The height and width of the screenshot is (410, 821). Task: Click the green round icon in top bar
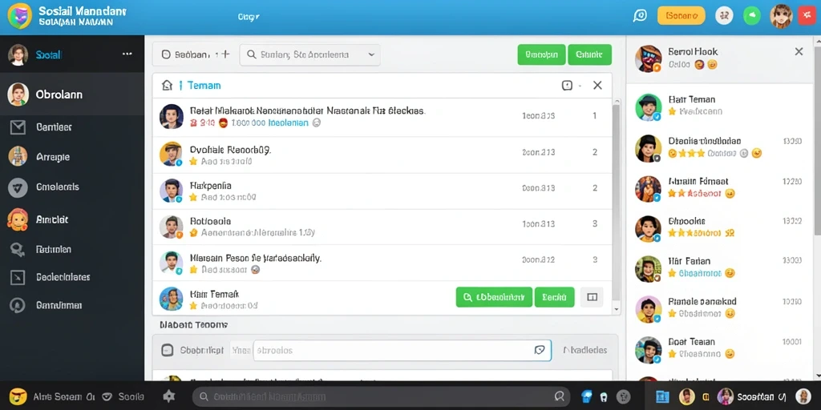pyautogui.click(x=752, y=16)
